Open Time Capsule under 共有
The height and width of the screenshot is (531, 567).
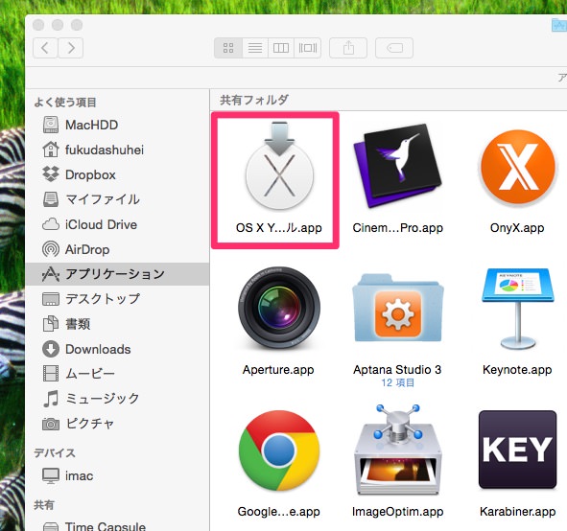117,526
